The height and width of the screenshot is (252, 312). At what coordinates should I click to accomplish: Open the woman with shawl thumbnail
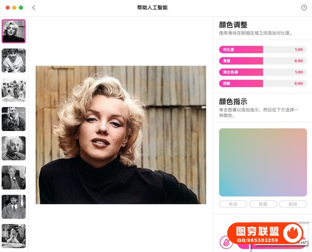[x=14, y=60]
